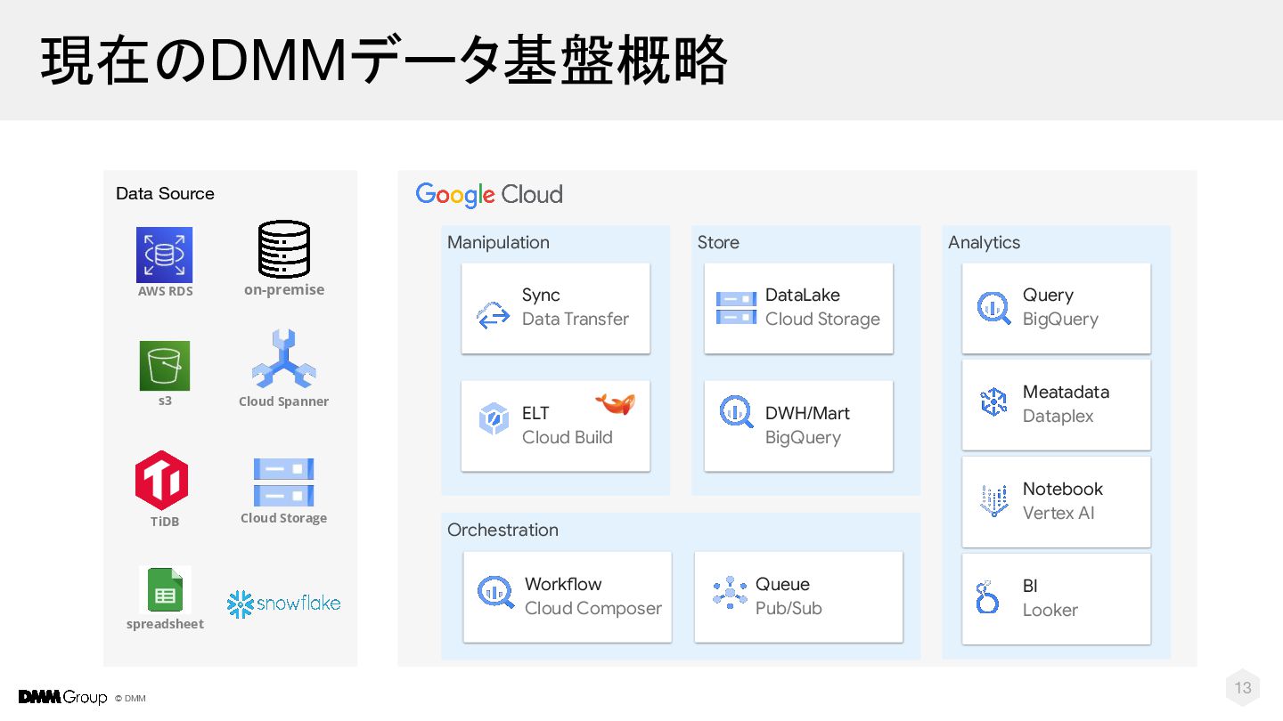Viewport: 1283px width, 721px height.
Task: Click the slide number 13 badge
Action: (x=1243, y=687)
